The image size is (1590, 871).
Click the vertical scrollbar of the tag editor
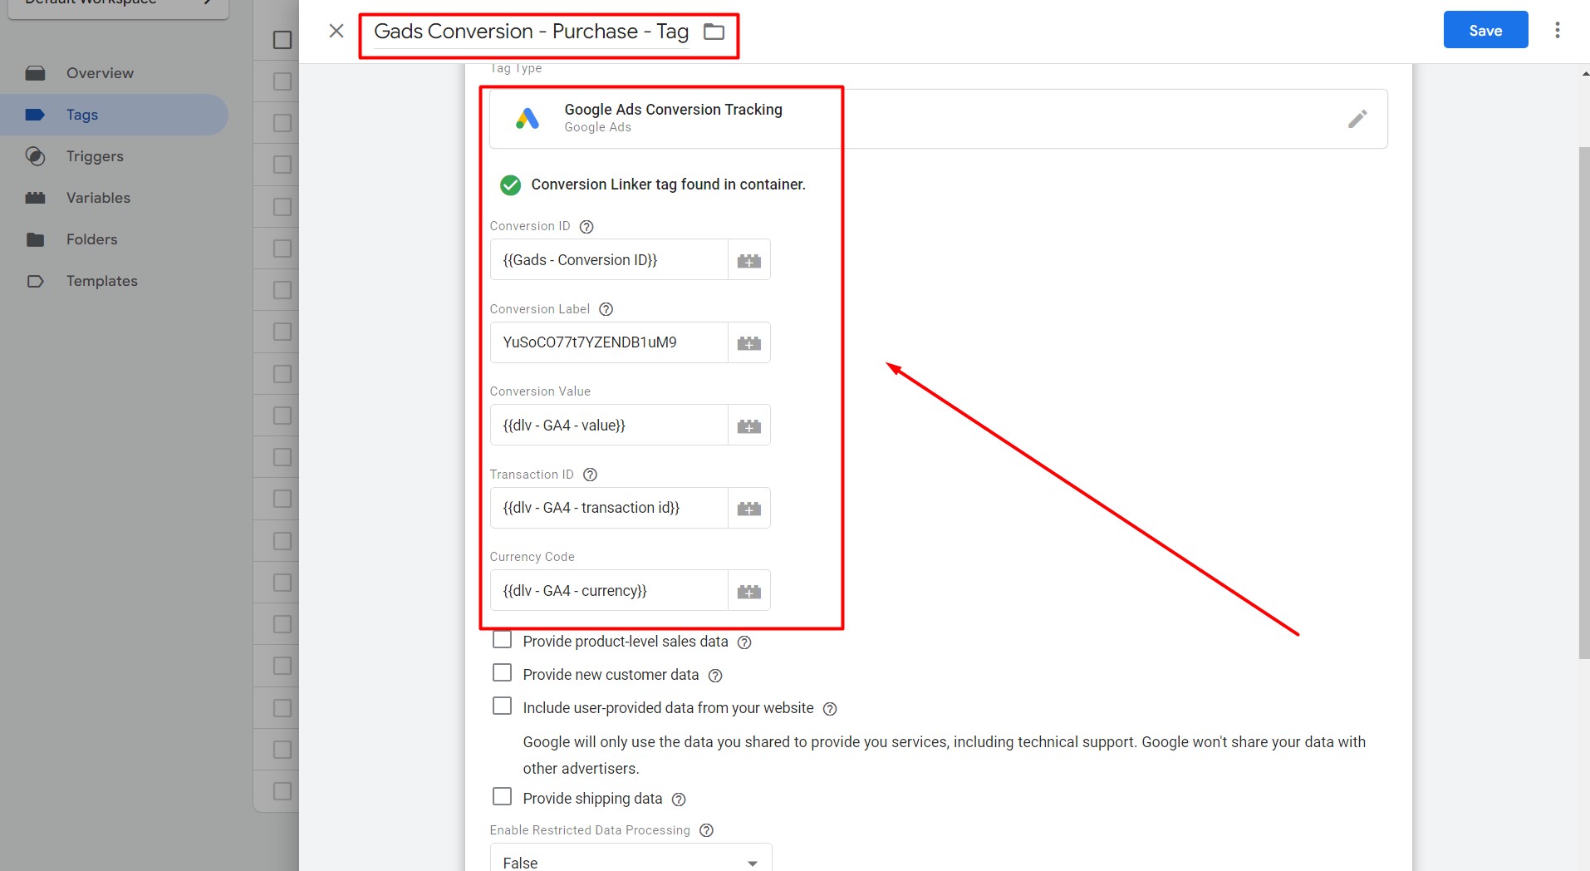coord(1584,403)
